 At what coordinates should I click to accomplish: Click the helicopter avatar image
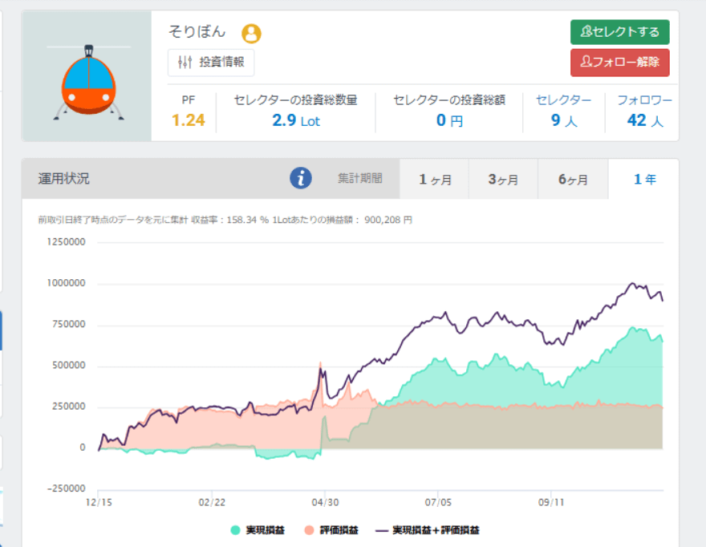[x=87, y=77]
